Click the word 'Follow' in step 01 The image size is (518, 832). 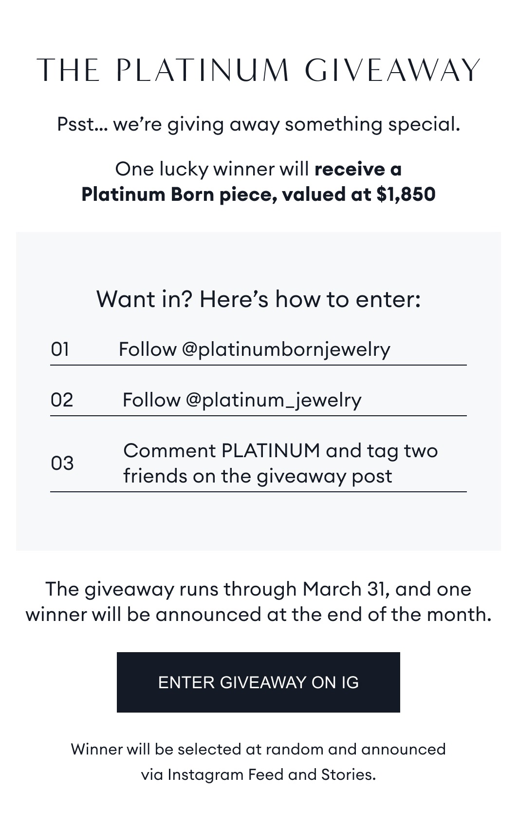click(x=148, y=349)
